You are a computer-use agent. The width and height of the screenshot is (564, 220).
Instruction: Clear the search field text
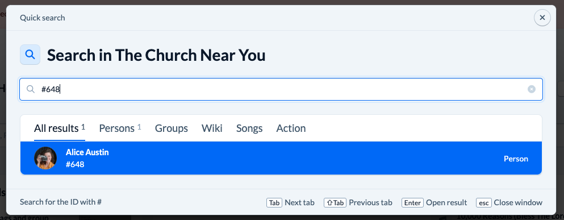click(x=531, y=89)
